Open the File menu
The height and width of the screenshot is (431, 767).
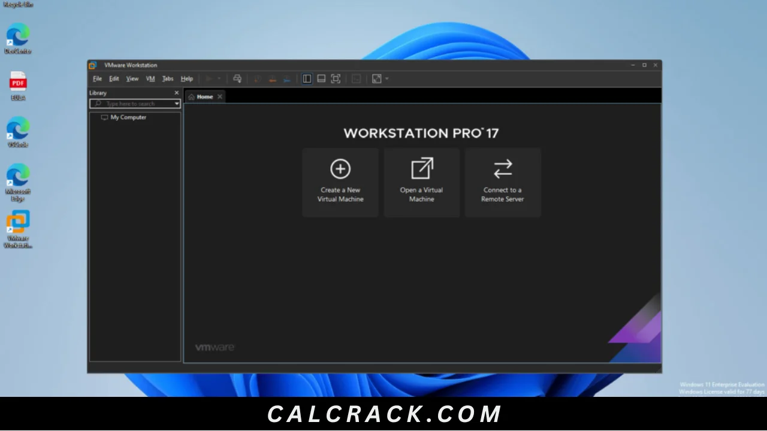tap(97, 79)
